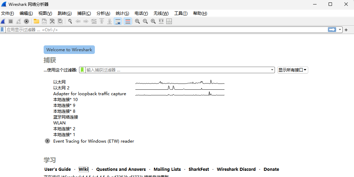Go to next packet right arrow
354x177 pixels.
(x=86, y=21)
